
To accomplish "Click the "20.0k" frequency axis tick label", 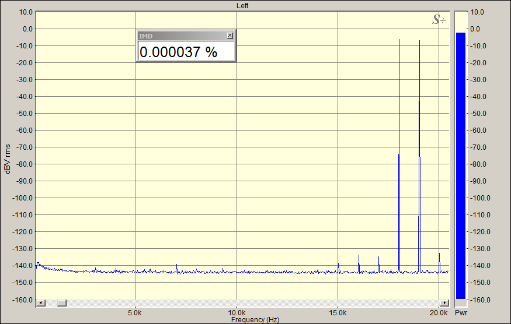I will click(x=439, y=313).
